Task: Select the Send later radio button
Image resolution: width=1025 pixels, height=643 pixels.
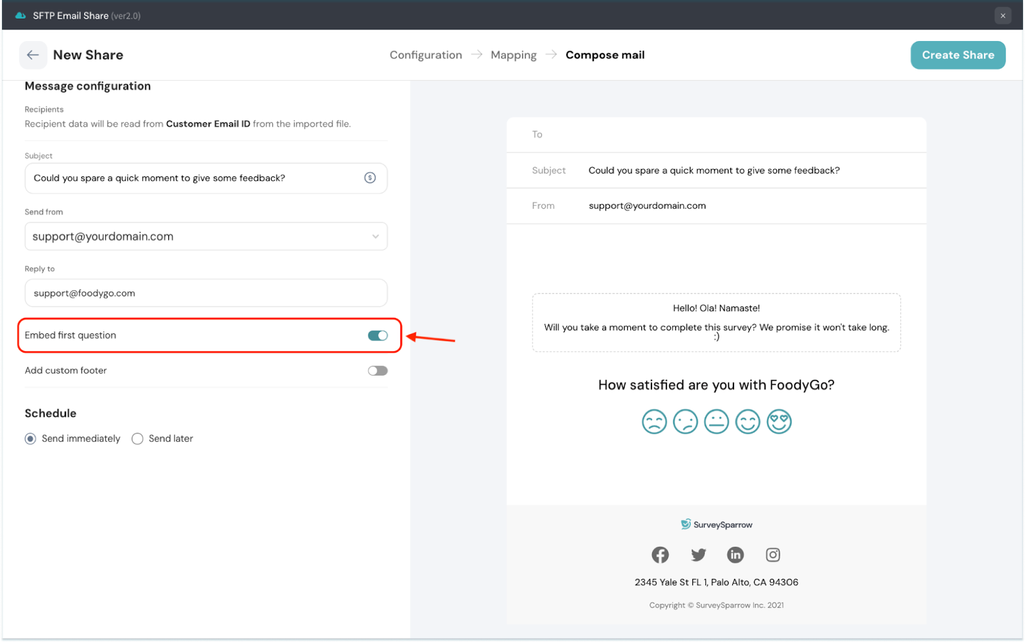Action: 138,438
